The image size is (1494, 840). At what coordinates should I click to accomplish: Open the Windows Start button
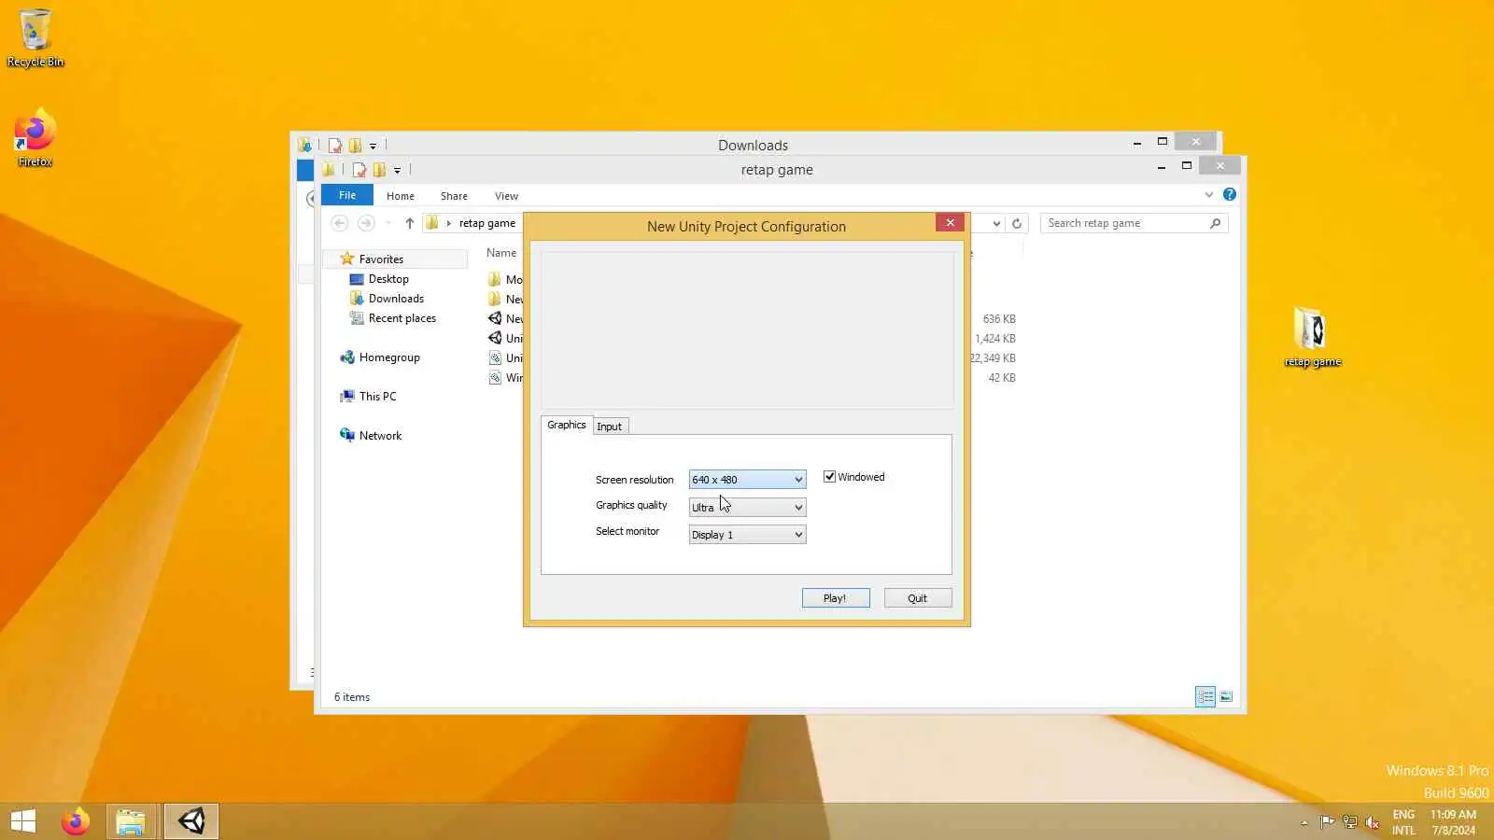(23, 821)
